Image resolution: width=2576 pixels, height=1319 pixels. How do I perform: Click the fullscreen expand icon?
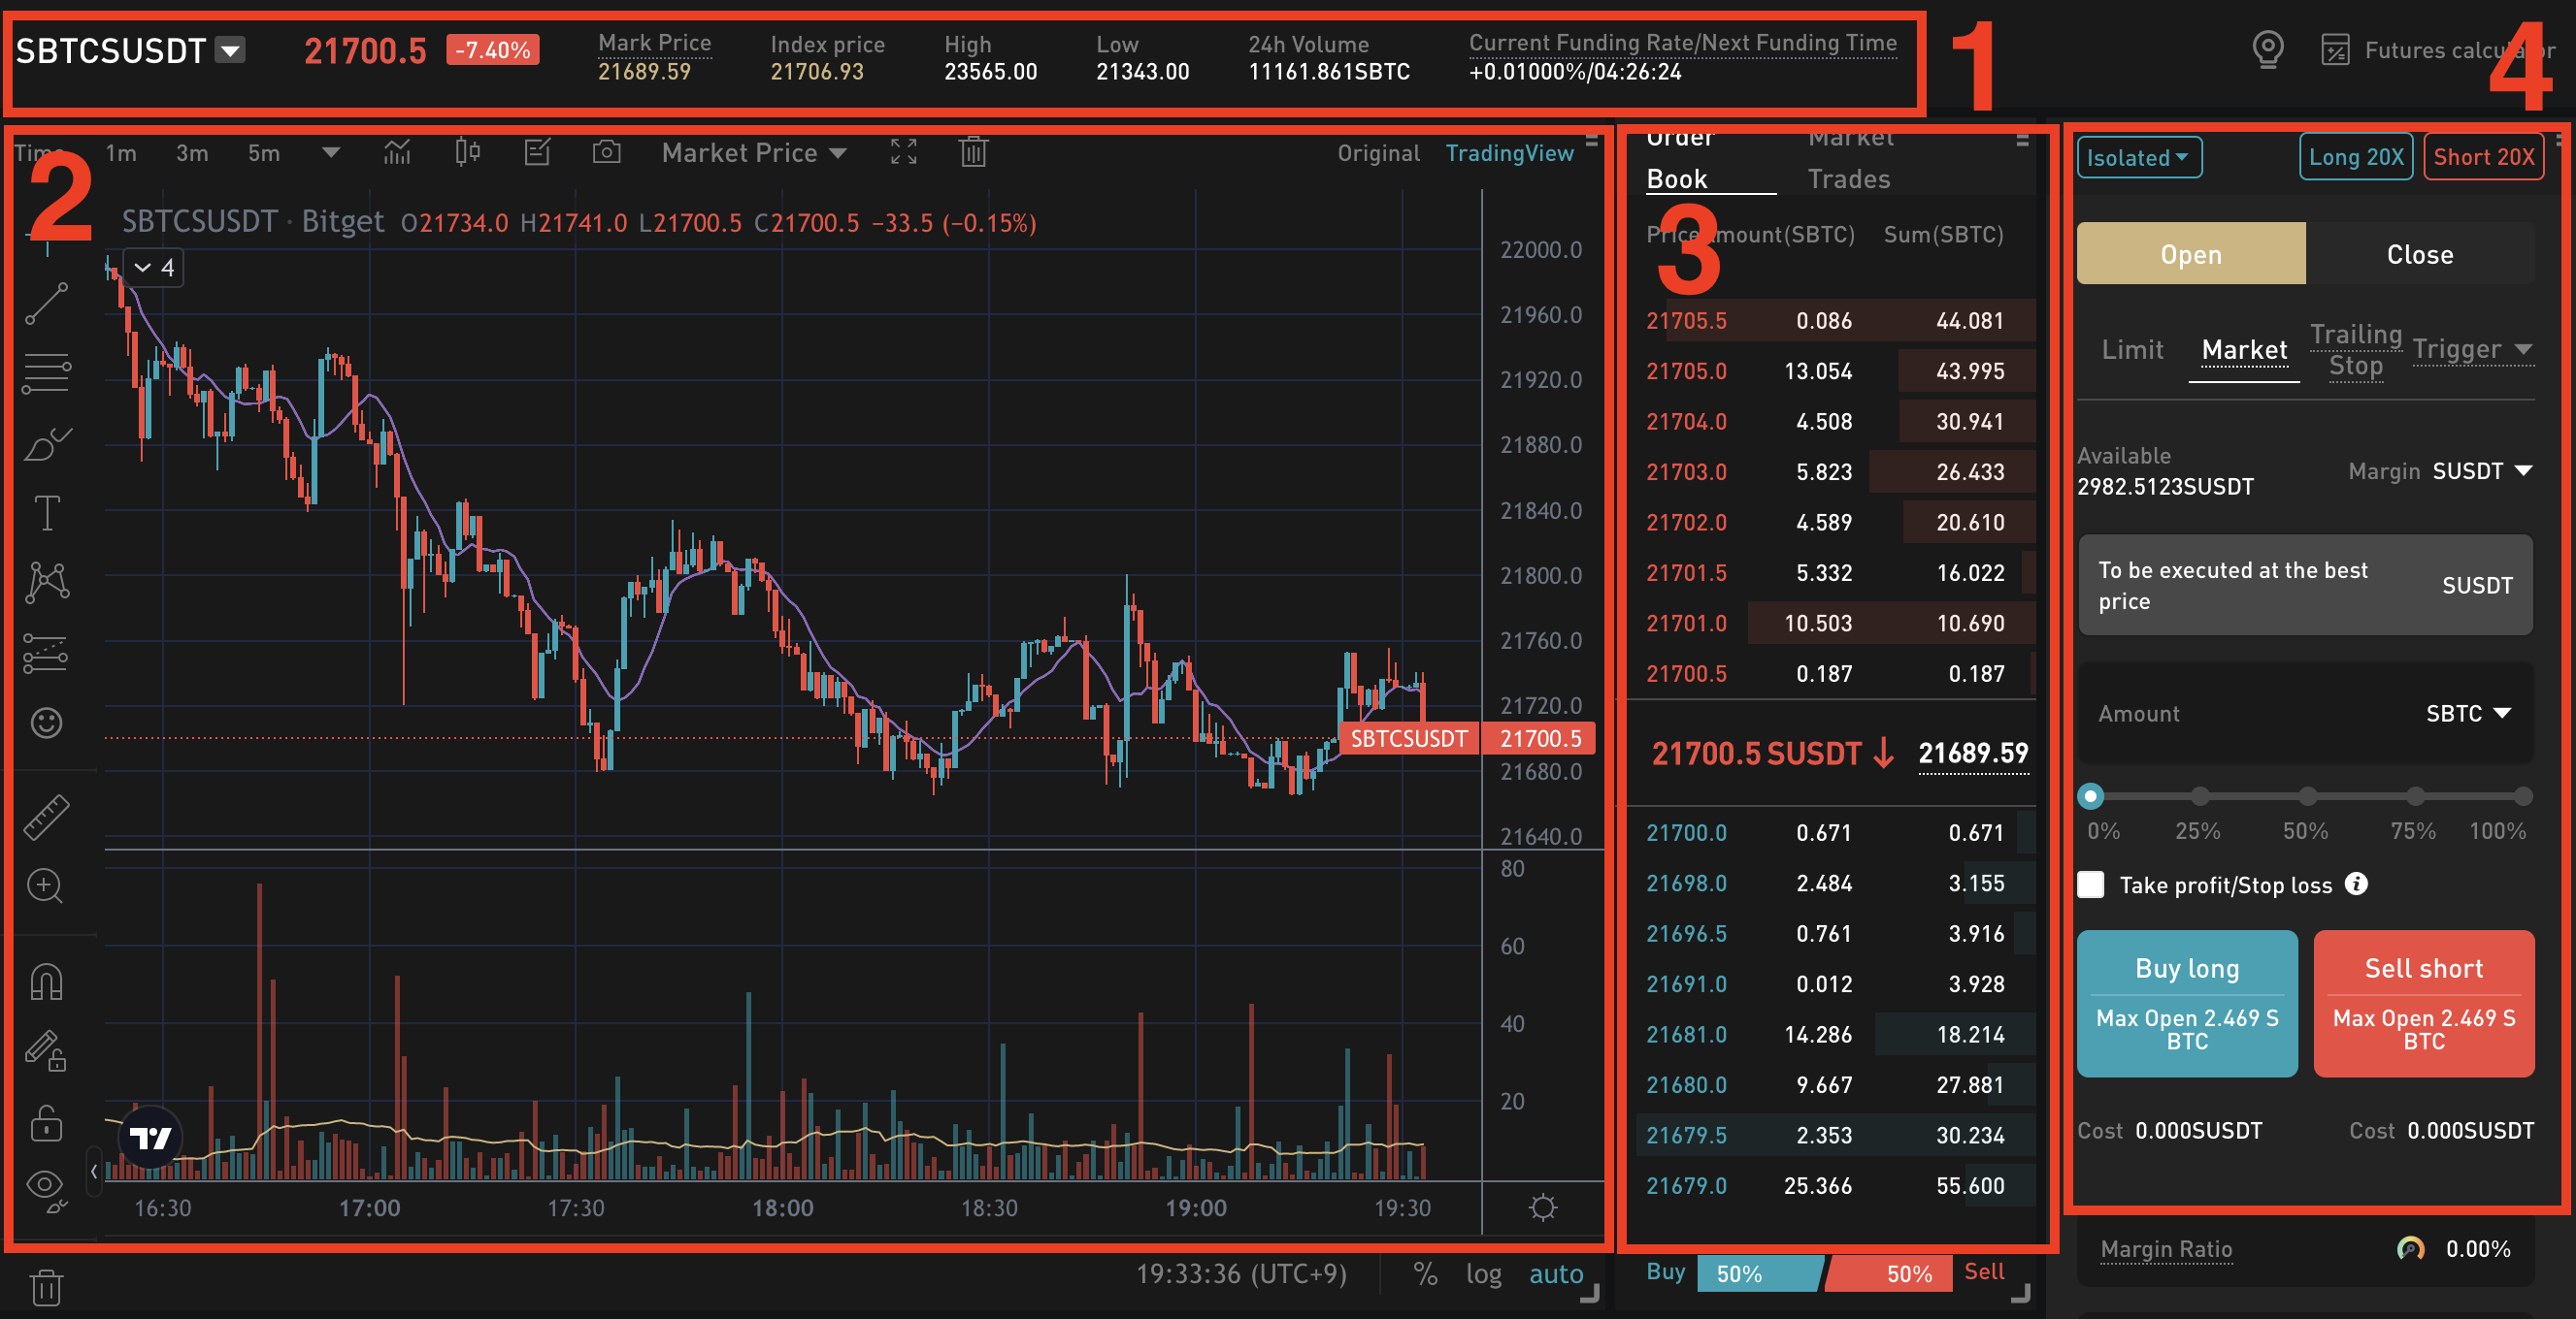click(x=903, y=152)
